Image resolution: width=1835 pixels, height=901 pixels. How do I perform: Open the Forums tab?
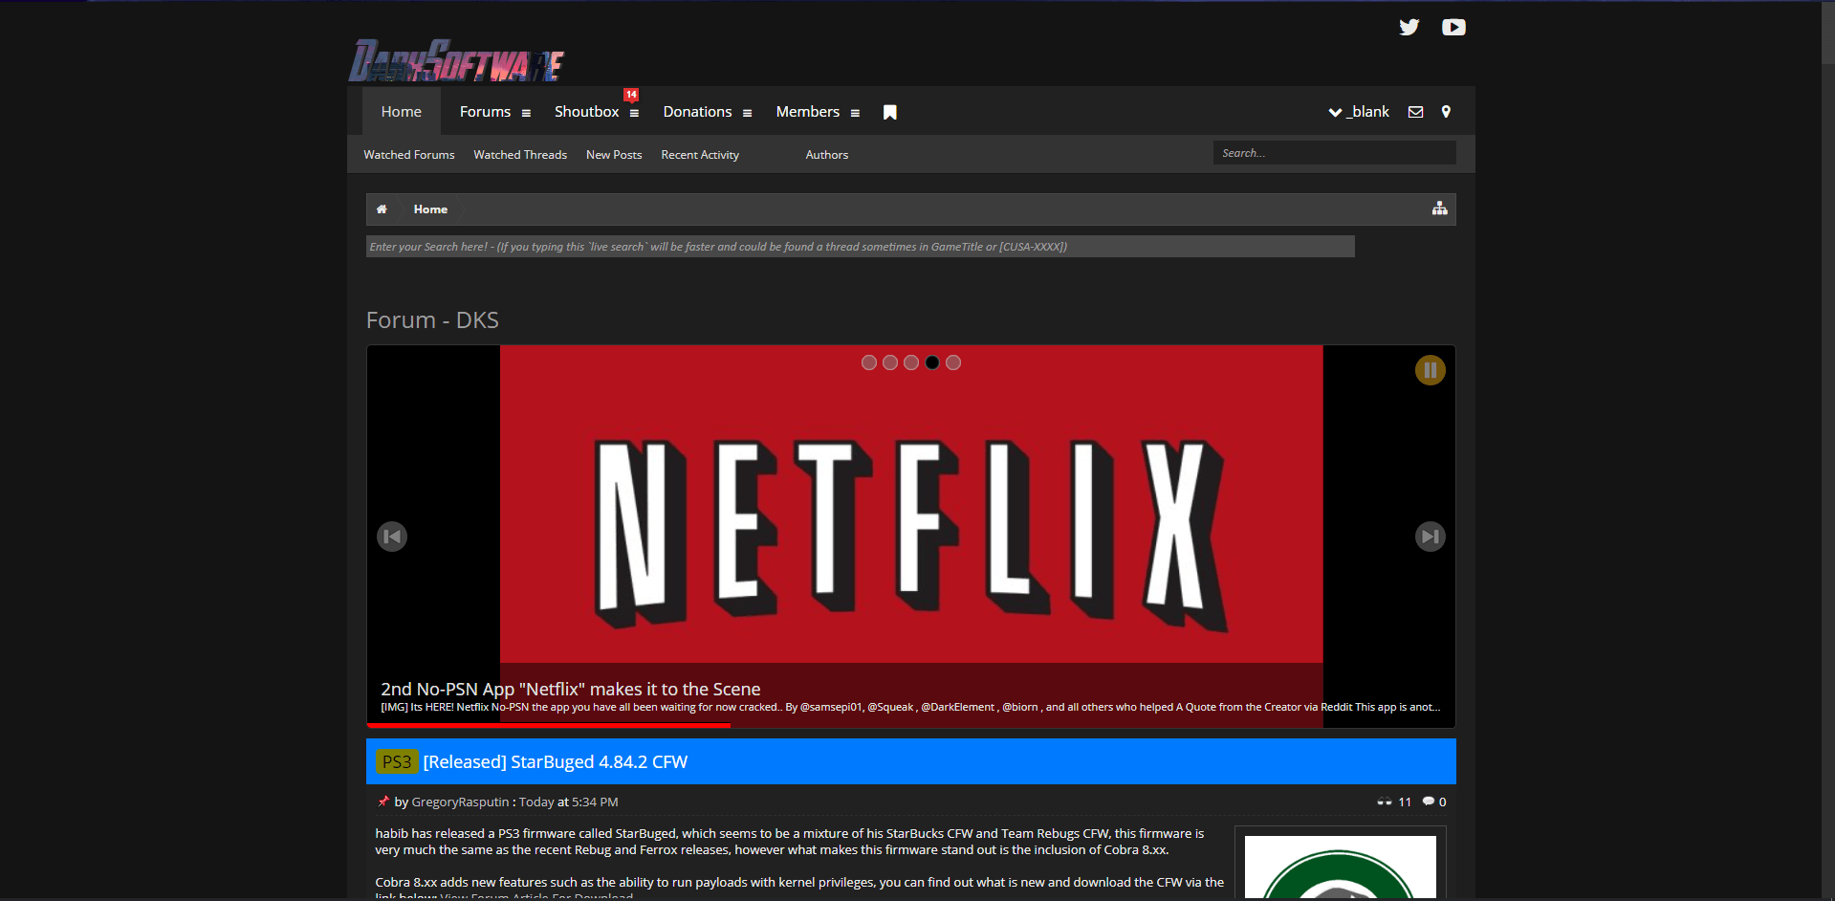tap(485, 112)
